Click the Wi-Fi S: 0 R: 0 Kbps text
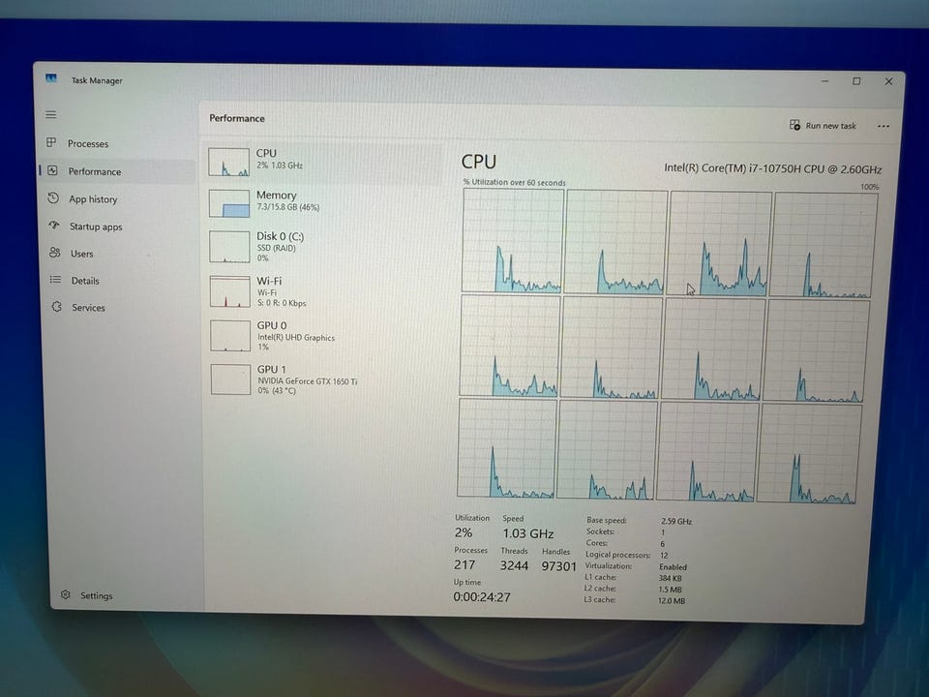The height and width of the screenshot is (697, 929). [282, 303]
